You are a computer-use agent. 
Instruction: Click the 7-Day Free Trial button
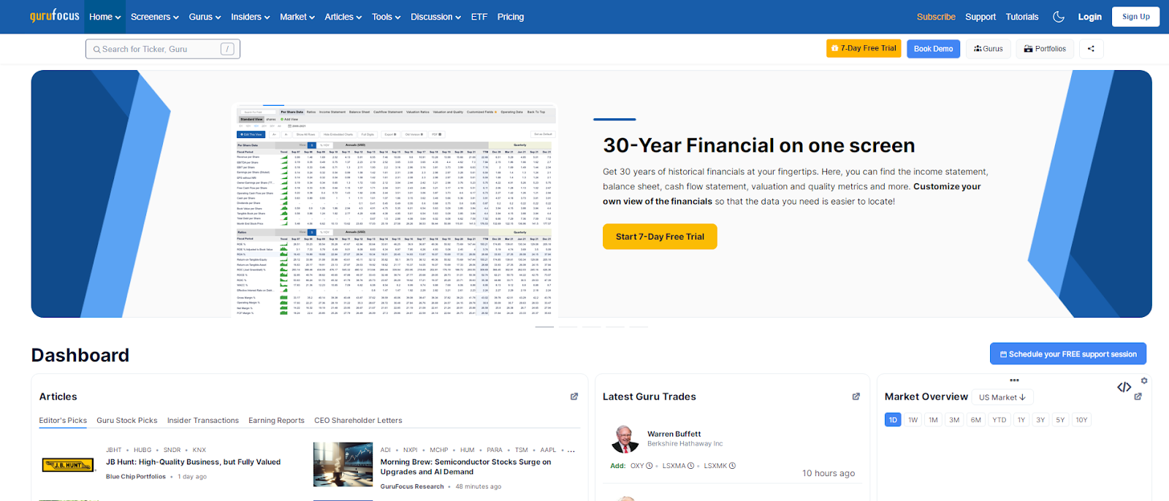tap(864, 48)
